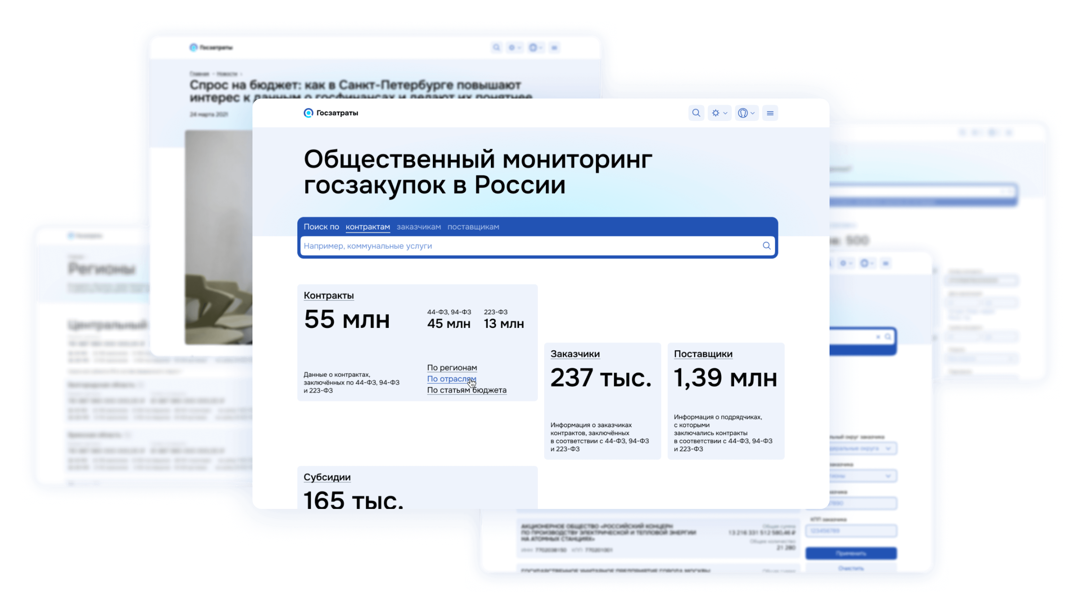Keep search on контрактам tab
This screenshot has width=1082, height=608.
coord(368,227)
